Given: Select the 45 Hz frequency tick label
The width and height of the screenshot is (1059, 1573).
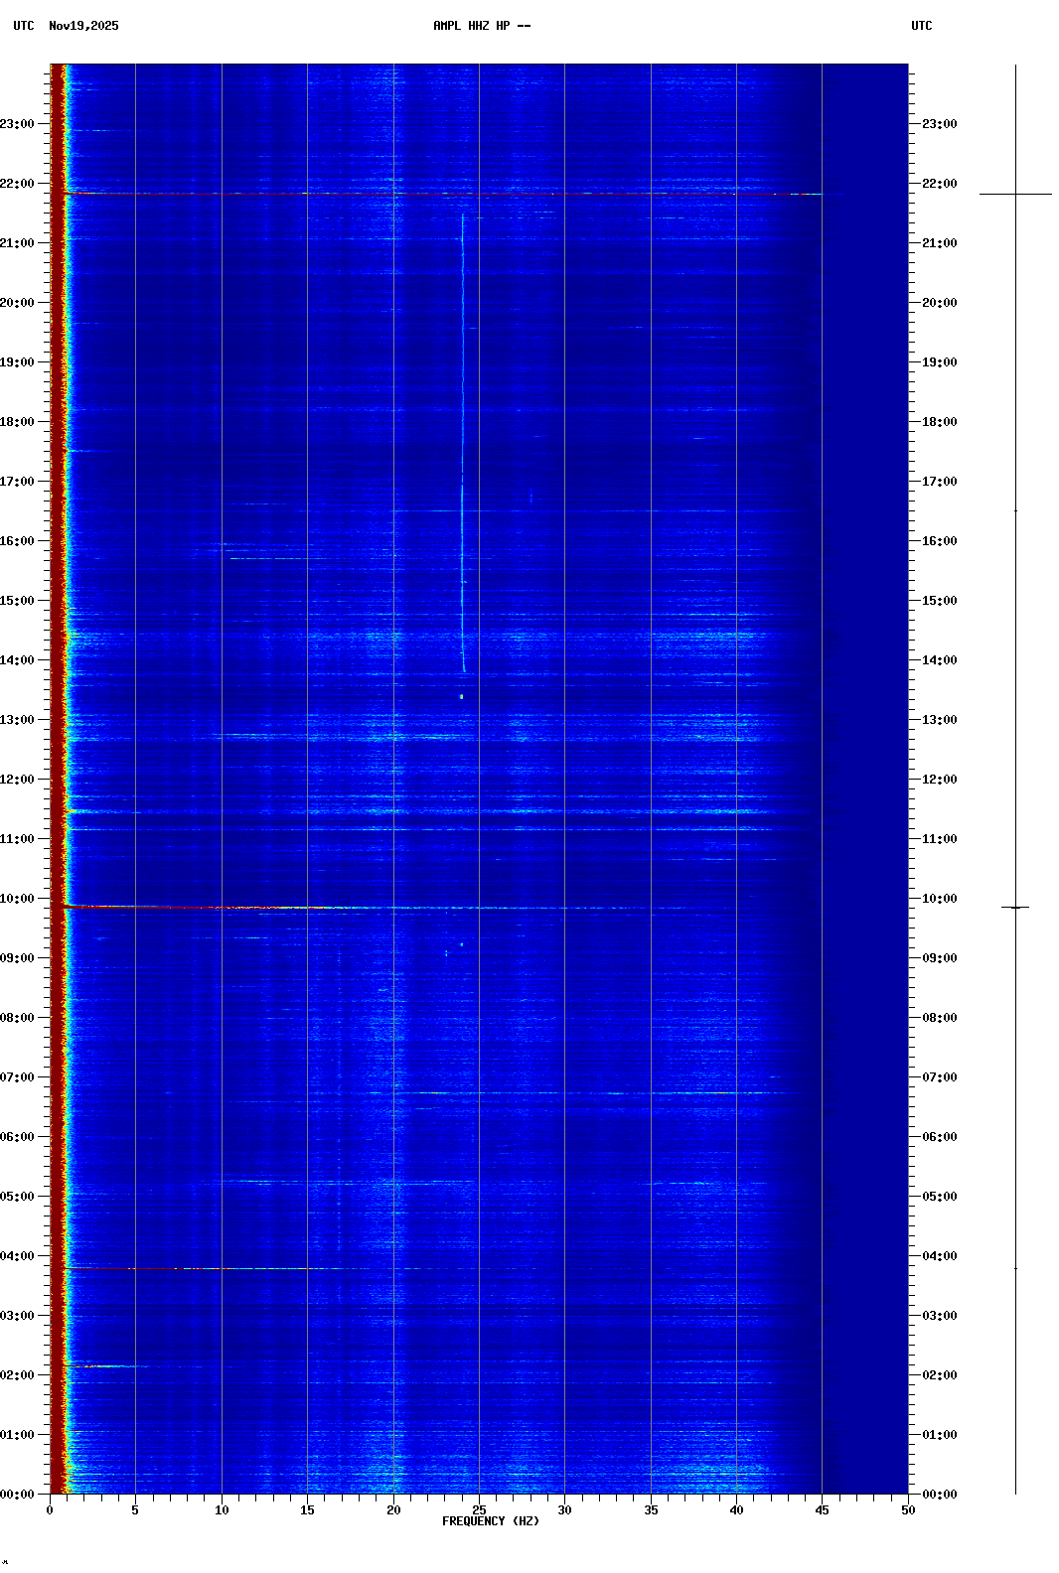Looking at the screenshot, I should (x=822, y=1510).
